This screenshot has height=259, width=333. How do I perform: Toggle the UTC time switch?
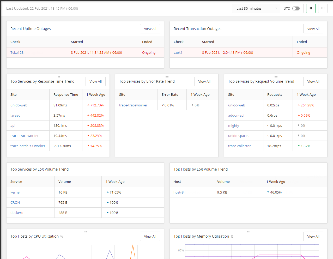pos(296,8)
